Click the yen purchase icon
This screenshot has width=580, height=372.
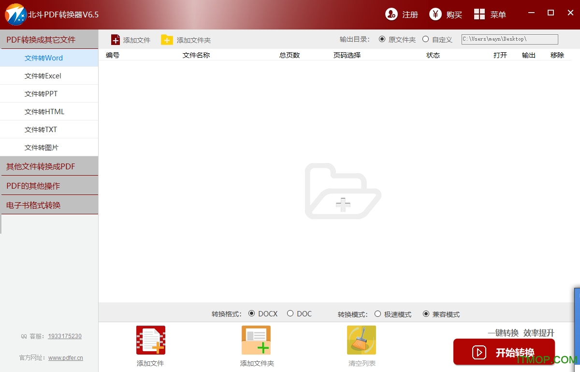[435, 15]
